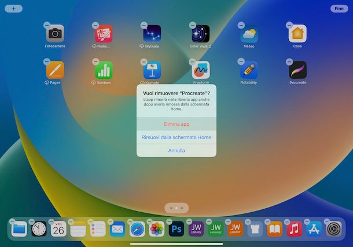353x247 pixels.
Task: Tap the minus badge on dock Mail icon
Action: [111, 221]
